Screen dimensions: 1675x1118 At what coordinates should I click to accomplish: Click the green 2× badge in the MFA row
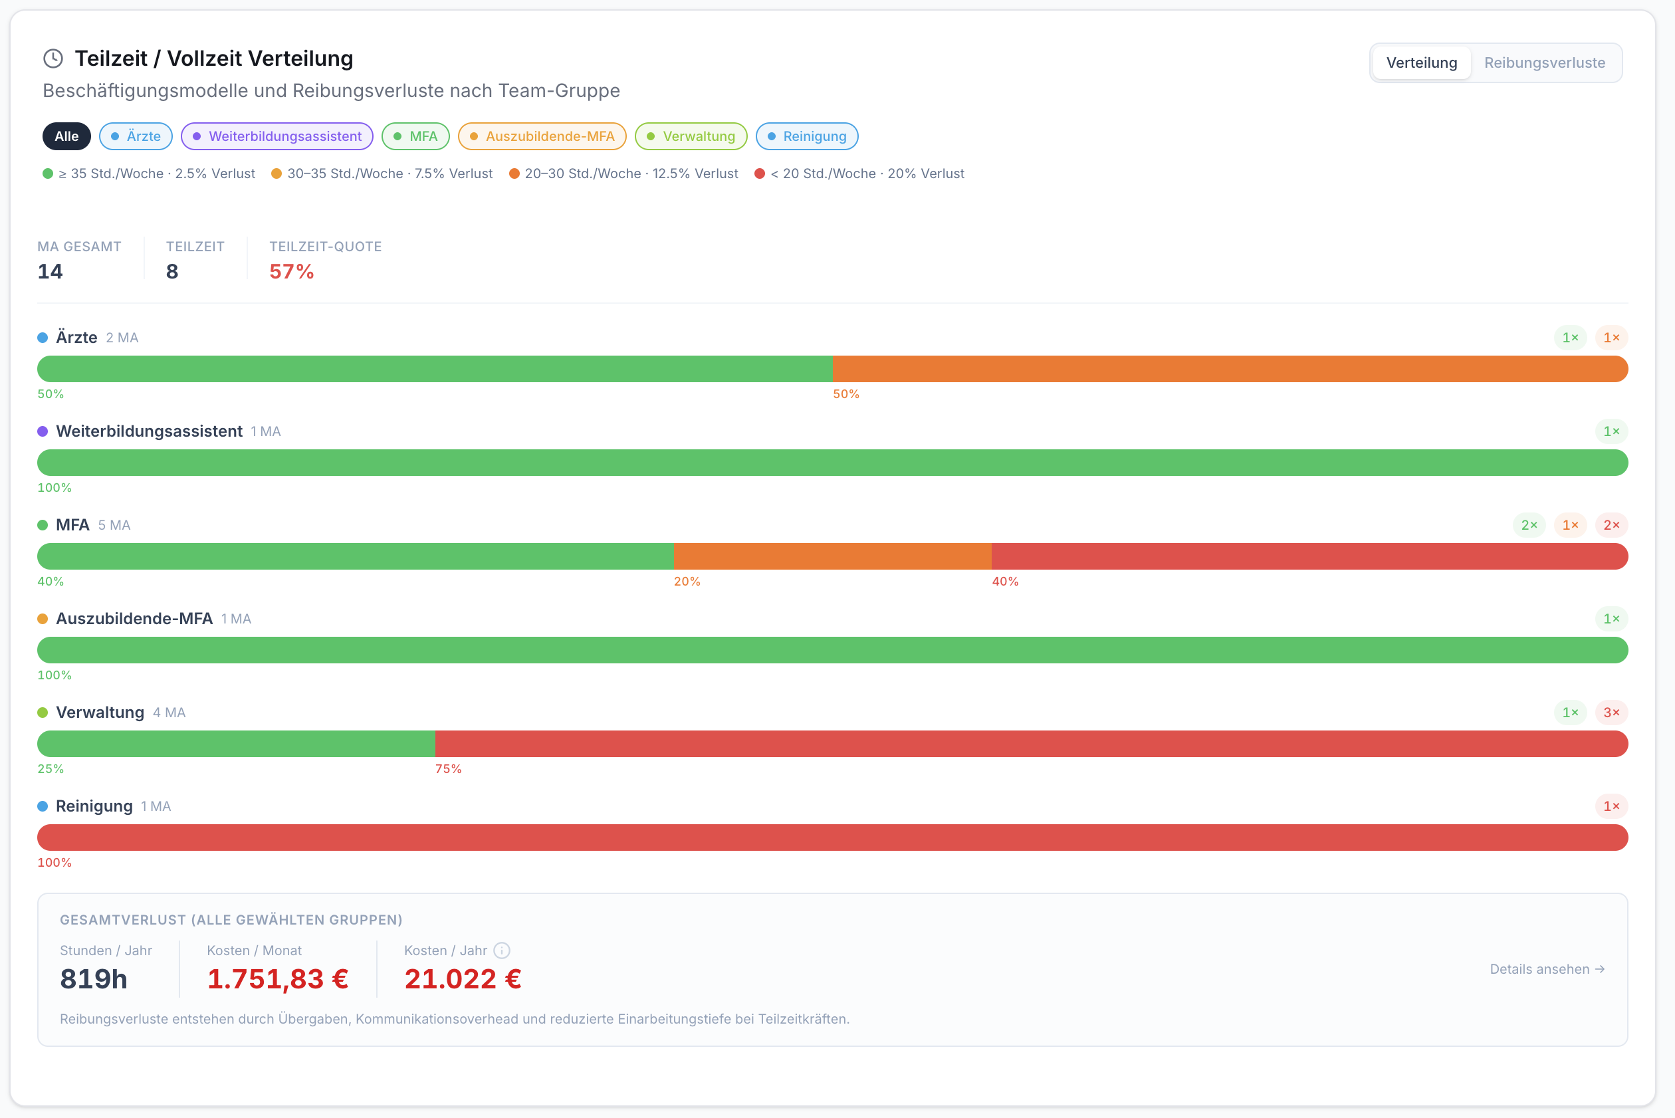[1529, 525]
